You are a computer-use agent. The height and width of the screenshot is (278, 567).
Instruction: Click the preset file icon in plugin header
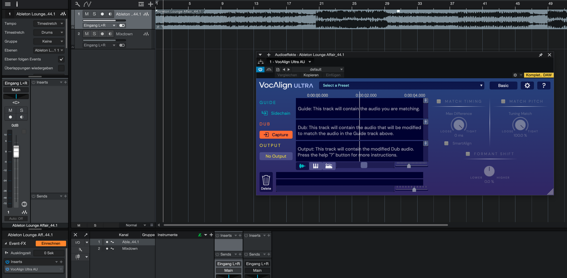coord(278,69)
